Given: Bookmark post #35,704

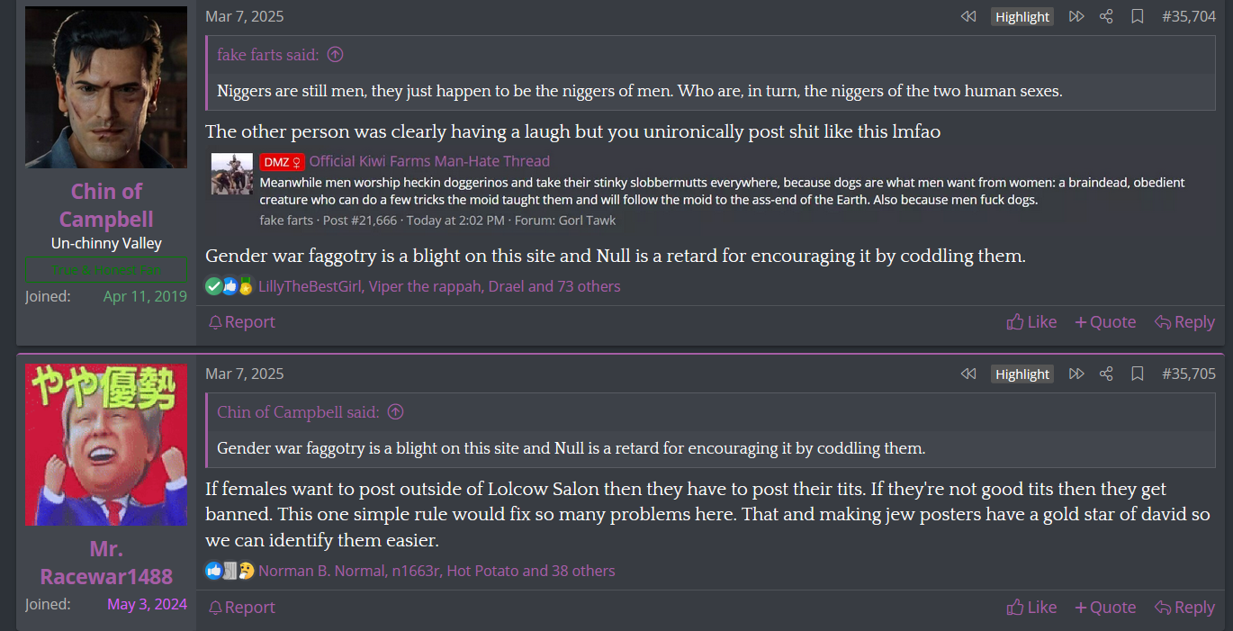Looking at the screenshot, I should [x=1137, y=16].
